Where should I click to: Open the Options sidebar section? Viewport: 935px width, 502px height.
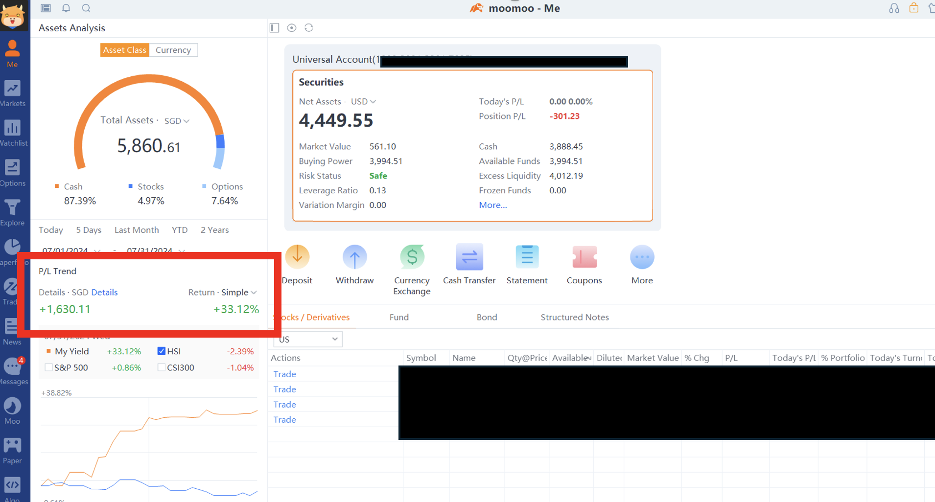click(13, 173)
